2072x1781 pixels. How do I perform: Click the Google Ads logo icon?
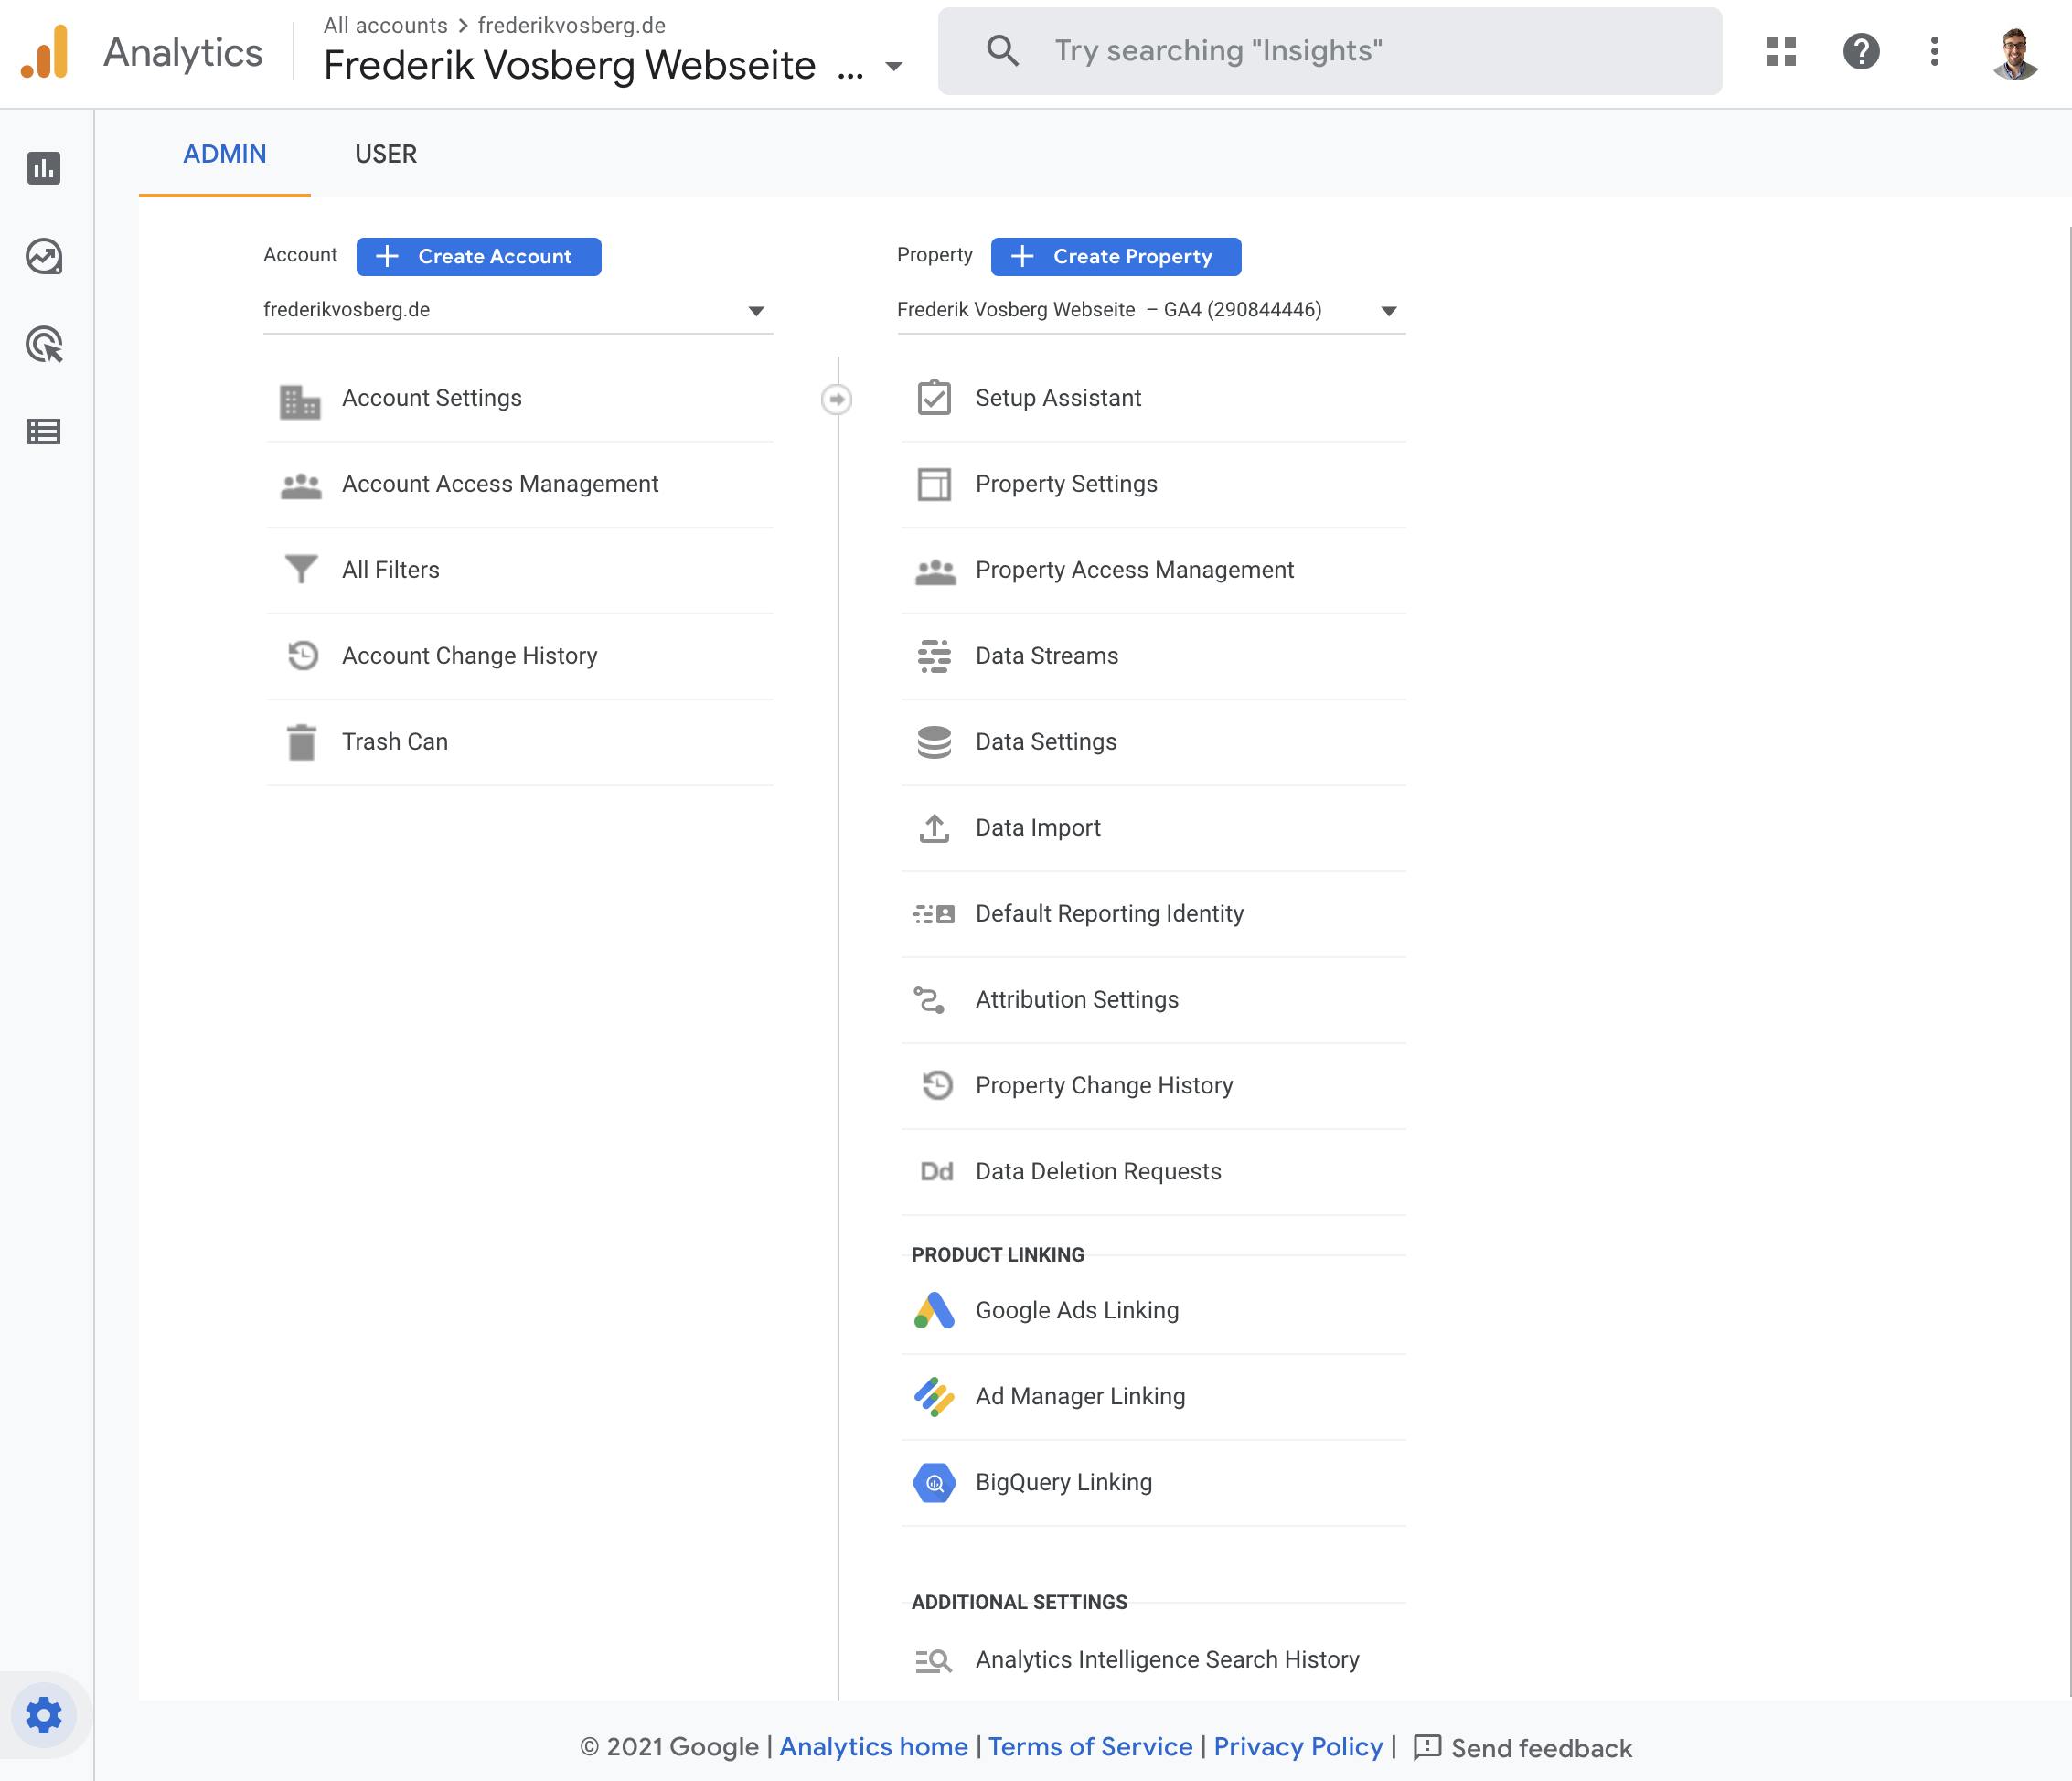click(934, 1311)
